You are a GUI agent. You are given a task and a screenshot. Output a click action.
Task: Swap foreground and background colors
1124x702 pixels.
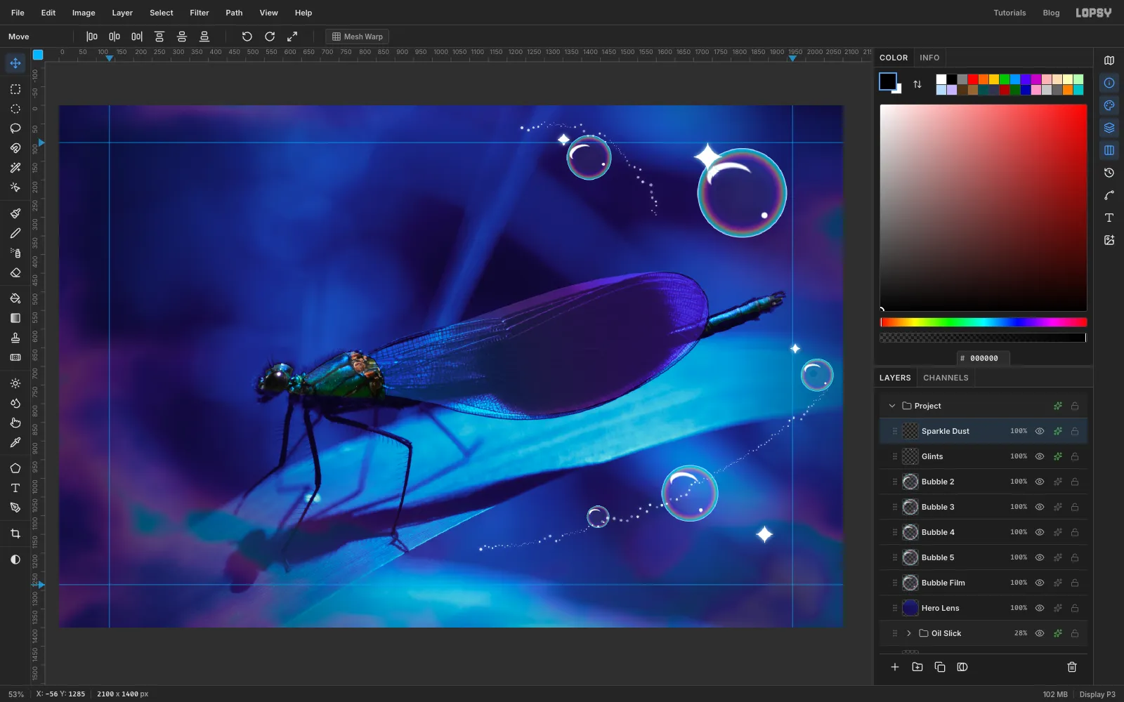point(917,84)
